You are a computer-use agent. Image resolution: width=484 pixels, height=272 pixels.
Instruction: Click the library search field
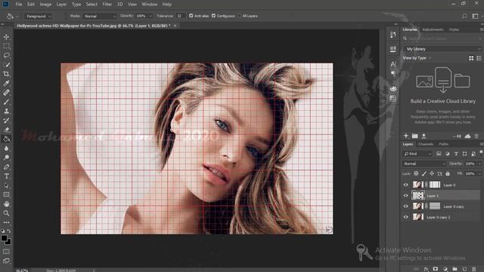click(442, 39)
